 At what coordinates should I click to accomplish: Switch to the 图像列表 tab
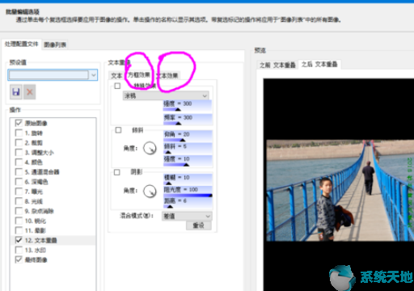(x=55, y=44)
